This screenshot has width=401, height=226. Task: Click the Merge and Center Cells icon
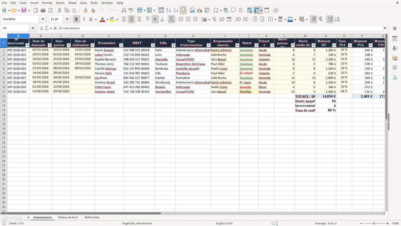click(x=181, y=19)
